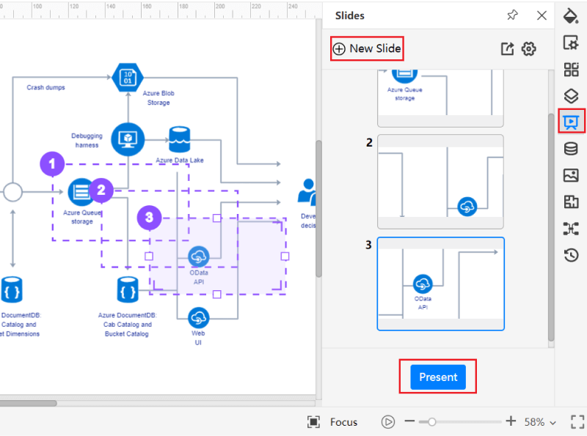
Task: Open the Layers sidebar icon
Action: (571, 96)
